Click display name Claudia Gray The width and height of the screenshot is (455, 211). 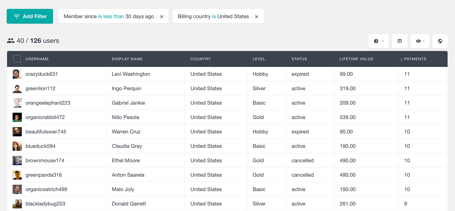[x=127, y=146]
